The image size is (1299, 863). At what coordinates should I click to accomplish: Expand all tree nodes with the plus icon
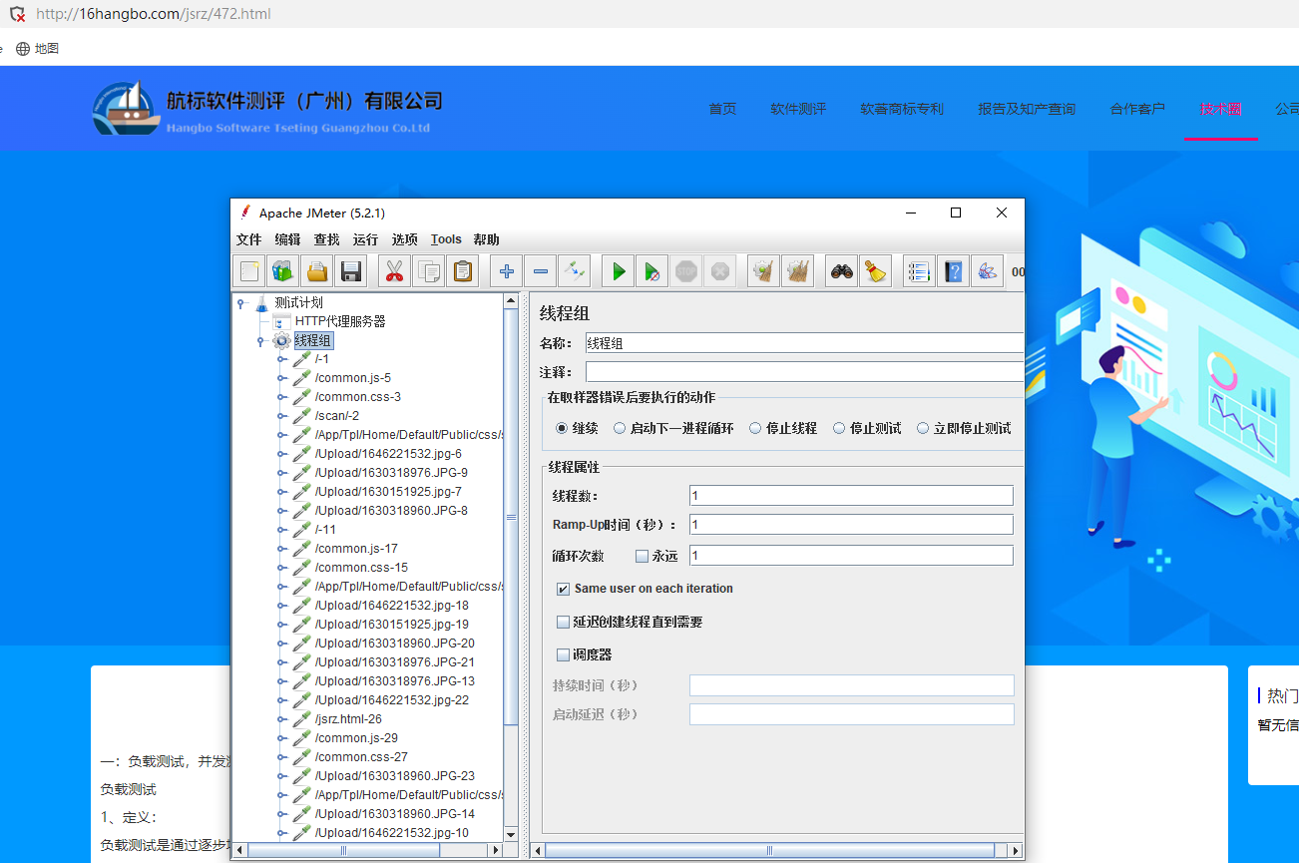click(507, 270)
